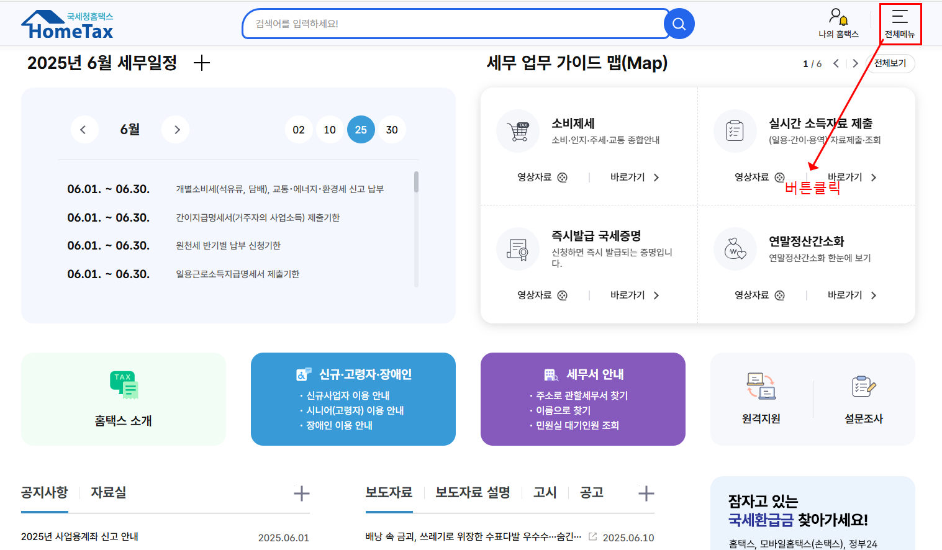Play the 소비제세 영상자료 video
Viewport: 942px width, 550px height.
point(562,177)
